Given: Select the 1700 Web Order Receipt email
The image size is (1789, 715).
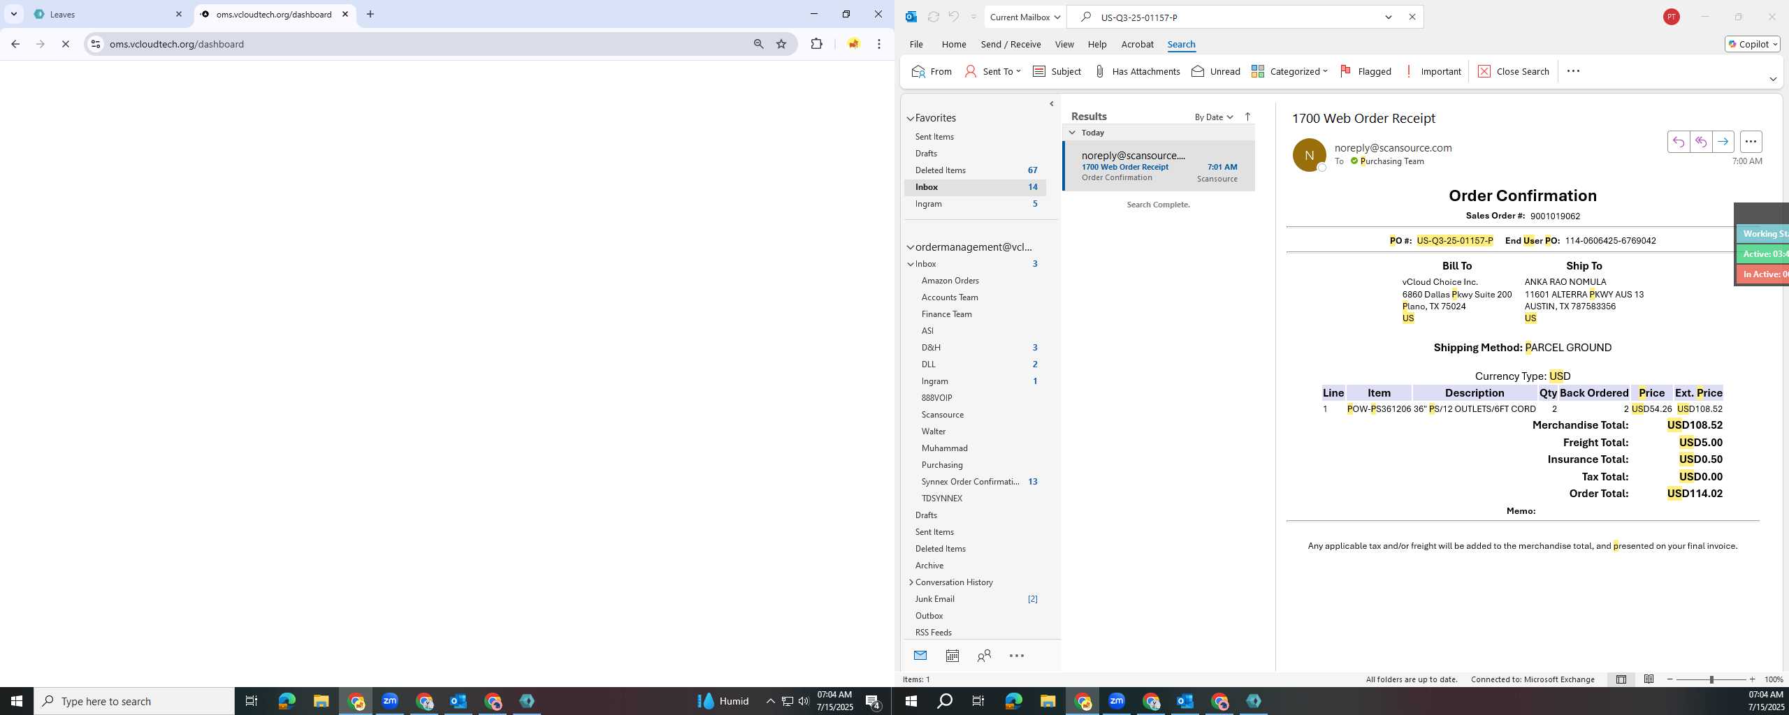Looking at the screenshot, I should click(x=1159, y=166).
